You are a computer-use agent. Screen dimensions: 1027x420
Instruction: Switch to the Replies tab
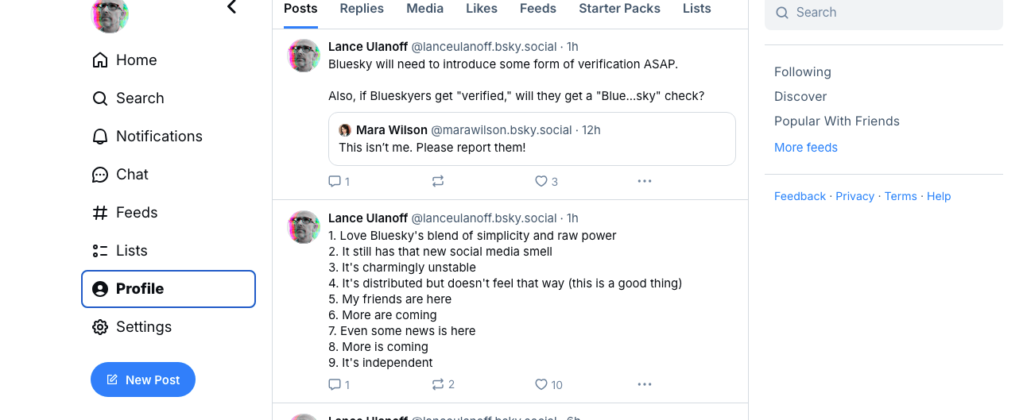pyautogui.click(x=362, y=9)
